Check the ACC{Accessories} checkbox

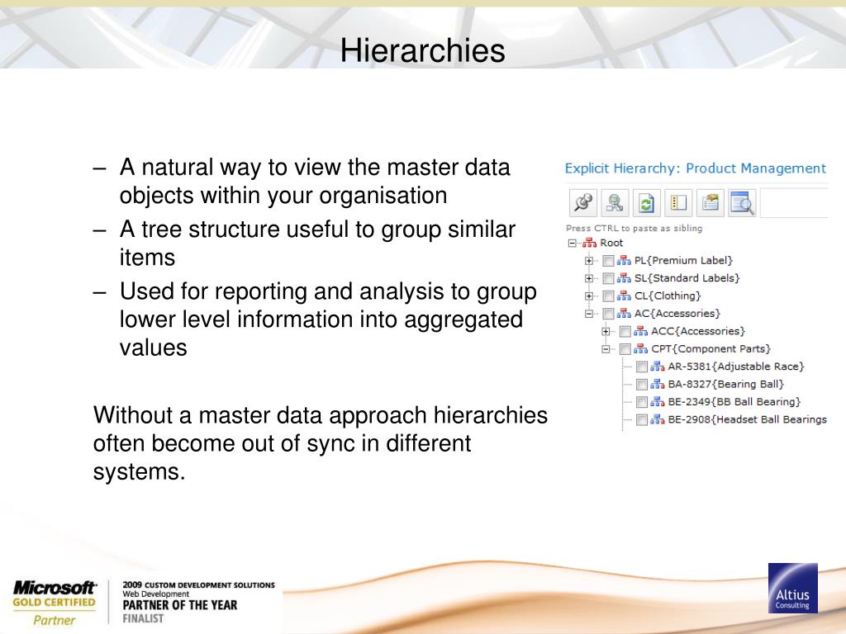pos(625,332)
